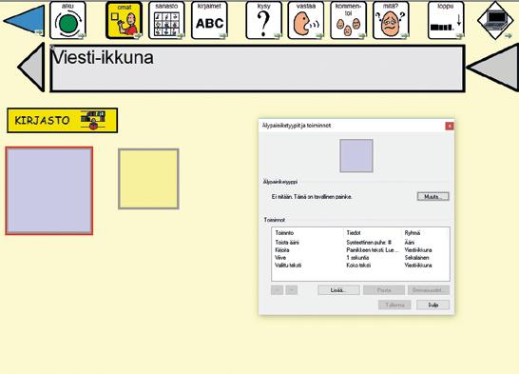Click the 'Sekalainen' group cell
This screenshot has width=519, height=374.
[416, 258]
